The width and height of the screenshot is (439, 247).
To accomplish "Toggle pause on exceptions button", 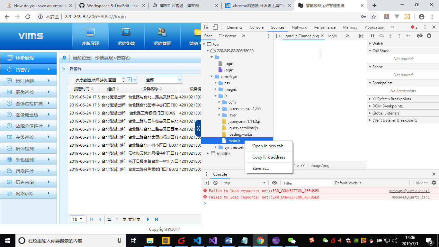I will (429, 36).
